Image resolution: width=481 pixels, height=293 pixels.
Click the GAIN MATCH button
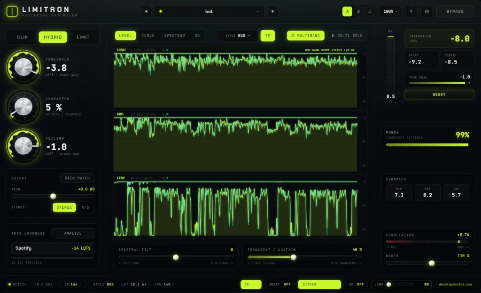[x=78, y=178]
